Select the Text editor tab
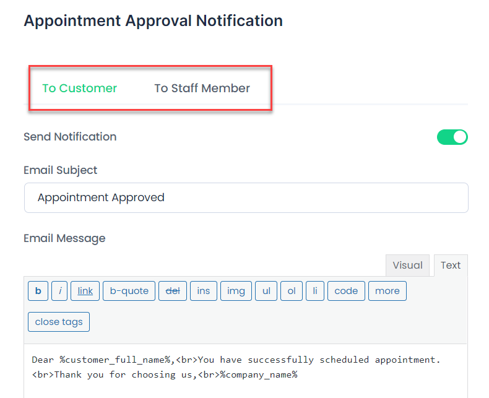The image size is (489, 398). point(451,266)
